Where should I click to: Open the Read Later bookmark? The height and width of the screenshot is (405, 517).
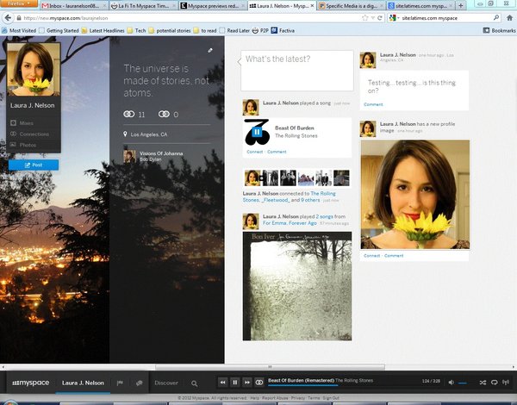(234, 31)
